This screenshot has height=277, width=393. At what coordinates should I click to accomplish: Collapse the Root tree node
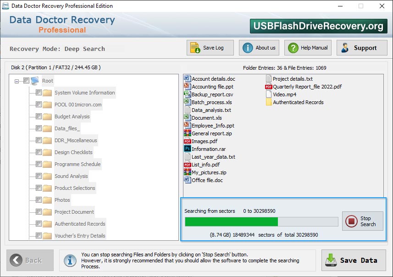click(x=17, y=81)
